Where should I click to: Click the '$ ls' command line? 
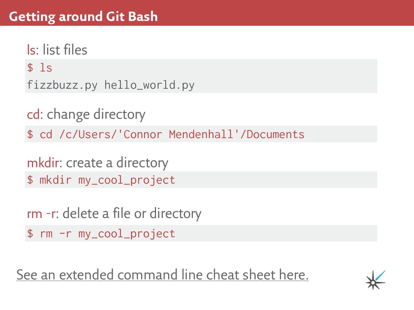tap(40, 67)
